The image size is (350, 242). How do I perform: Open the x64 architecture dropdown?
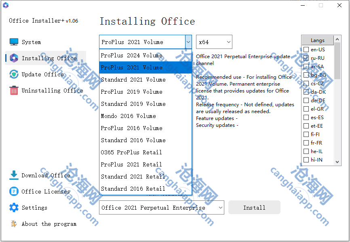point(214,42)
